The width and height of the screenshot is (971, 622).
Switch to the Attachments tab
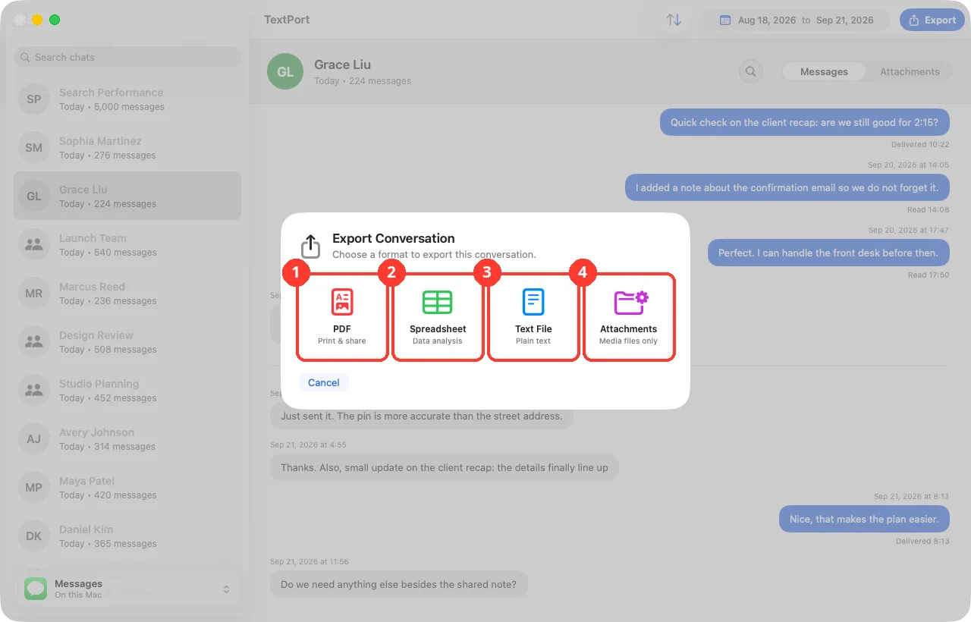pos(910,71)
